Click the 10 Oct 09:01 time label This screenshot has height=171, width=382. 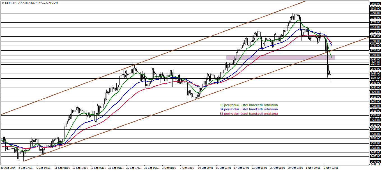[206, 168]
